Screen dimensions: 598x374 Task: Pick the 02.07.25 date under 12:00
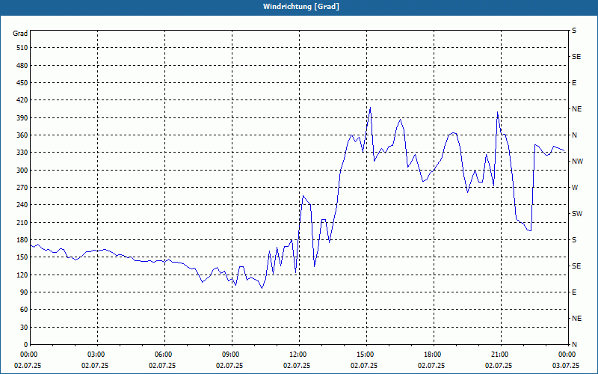coord(297,365)
